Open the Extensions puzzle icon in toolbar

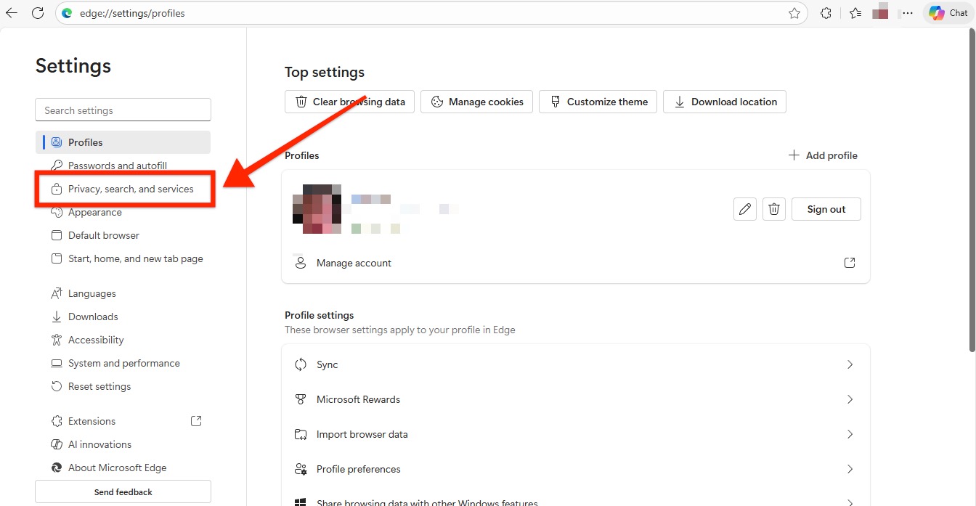826,13
